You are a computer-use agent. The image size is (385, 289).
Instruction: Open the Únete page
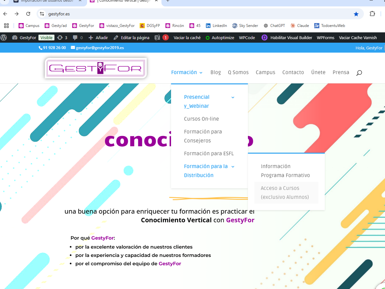click(x=318, y=72)
